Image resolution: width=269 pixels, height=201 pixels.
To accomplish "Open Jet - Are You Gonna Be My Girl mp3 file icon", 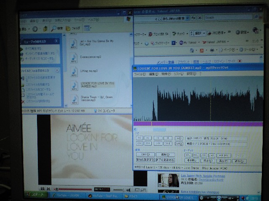I will (x=74, y=44).
